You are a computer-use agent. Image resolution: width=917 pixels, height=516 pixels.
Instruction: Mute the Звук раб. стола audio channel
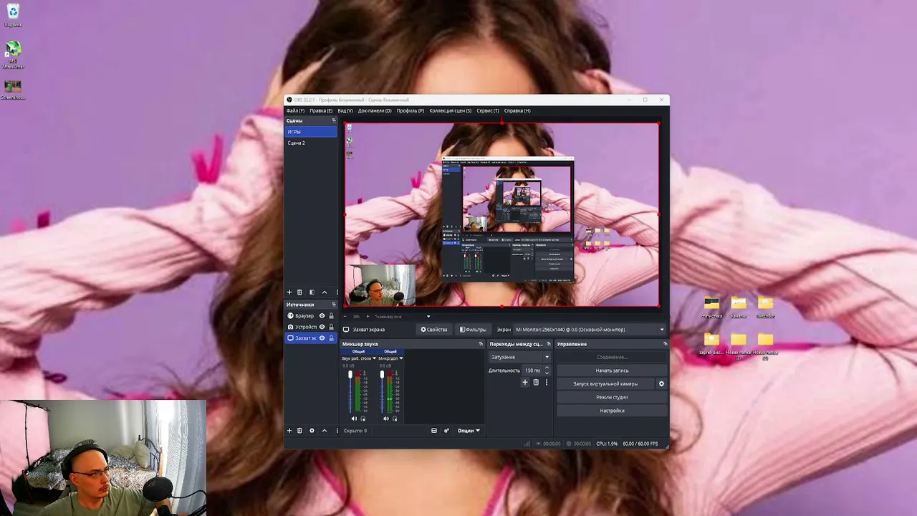click(x=354, y=419)
